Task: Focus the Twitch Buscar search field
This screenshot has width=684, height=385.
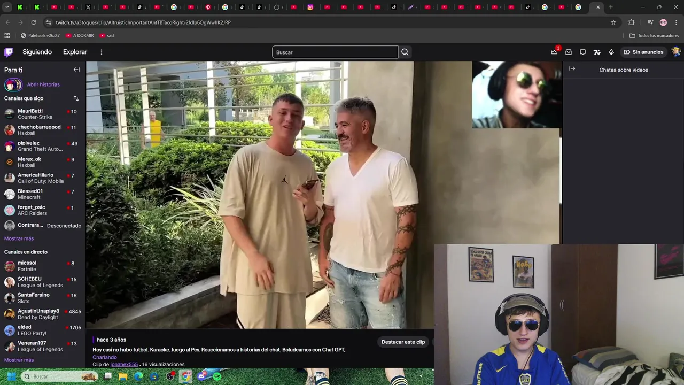Action: click(335, 52)
